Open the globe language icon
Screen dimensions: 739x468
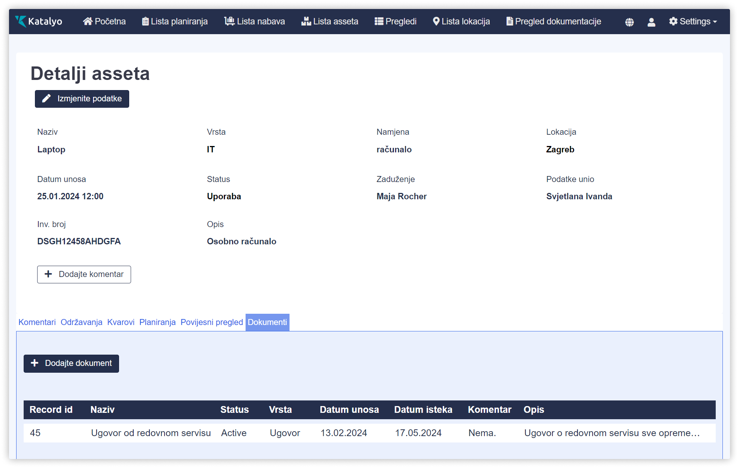(x=629, y=22)
